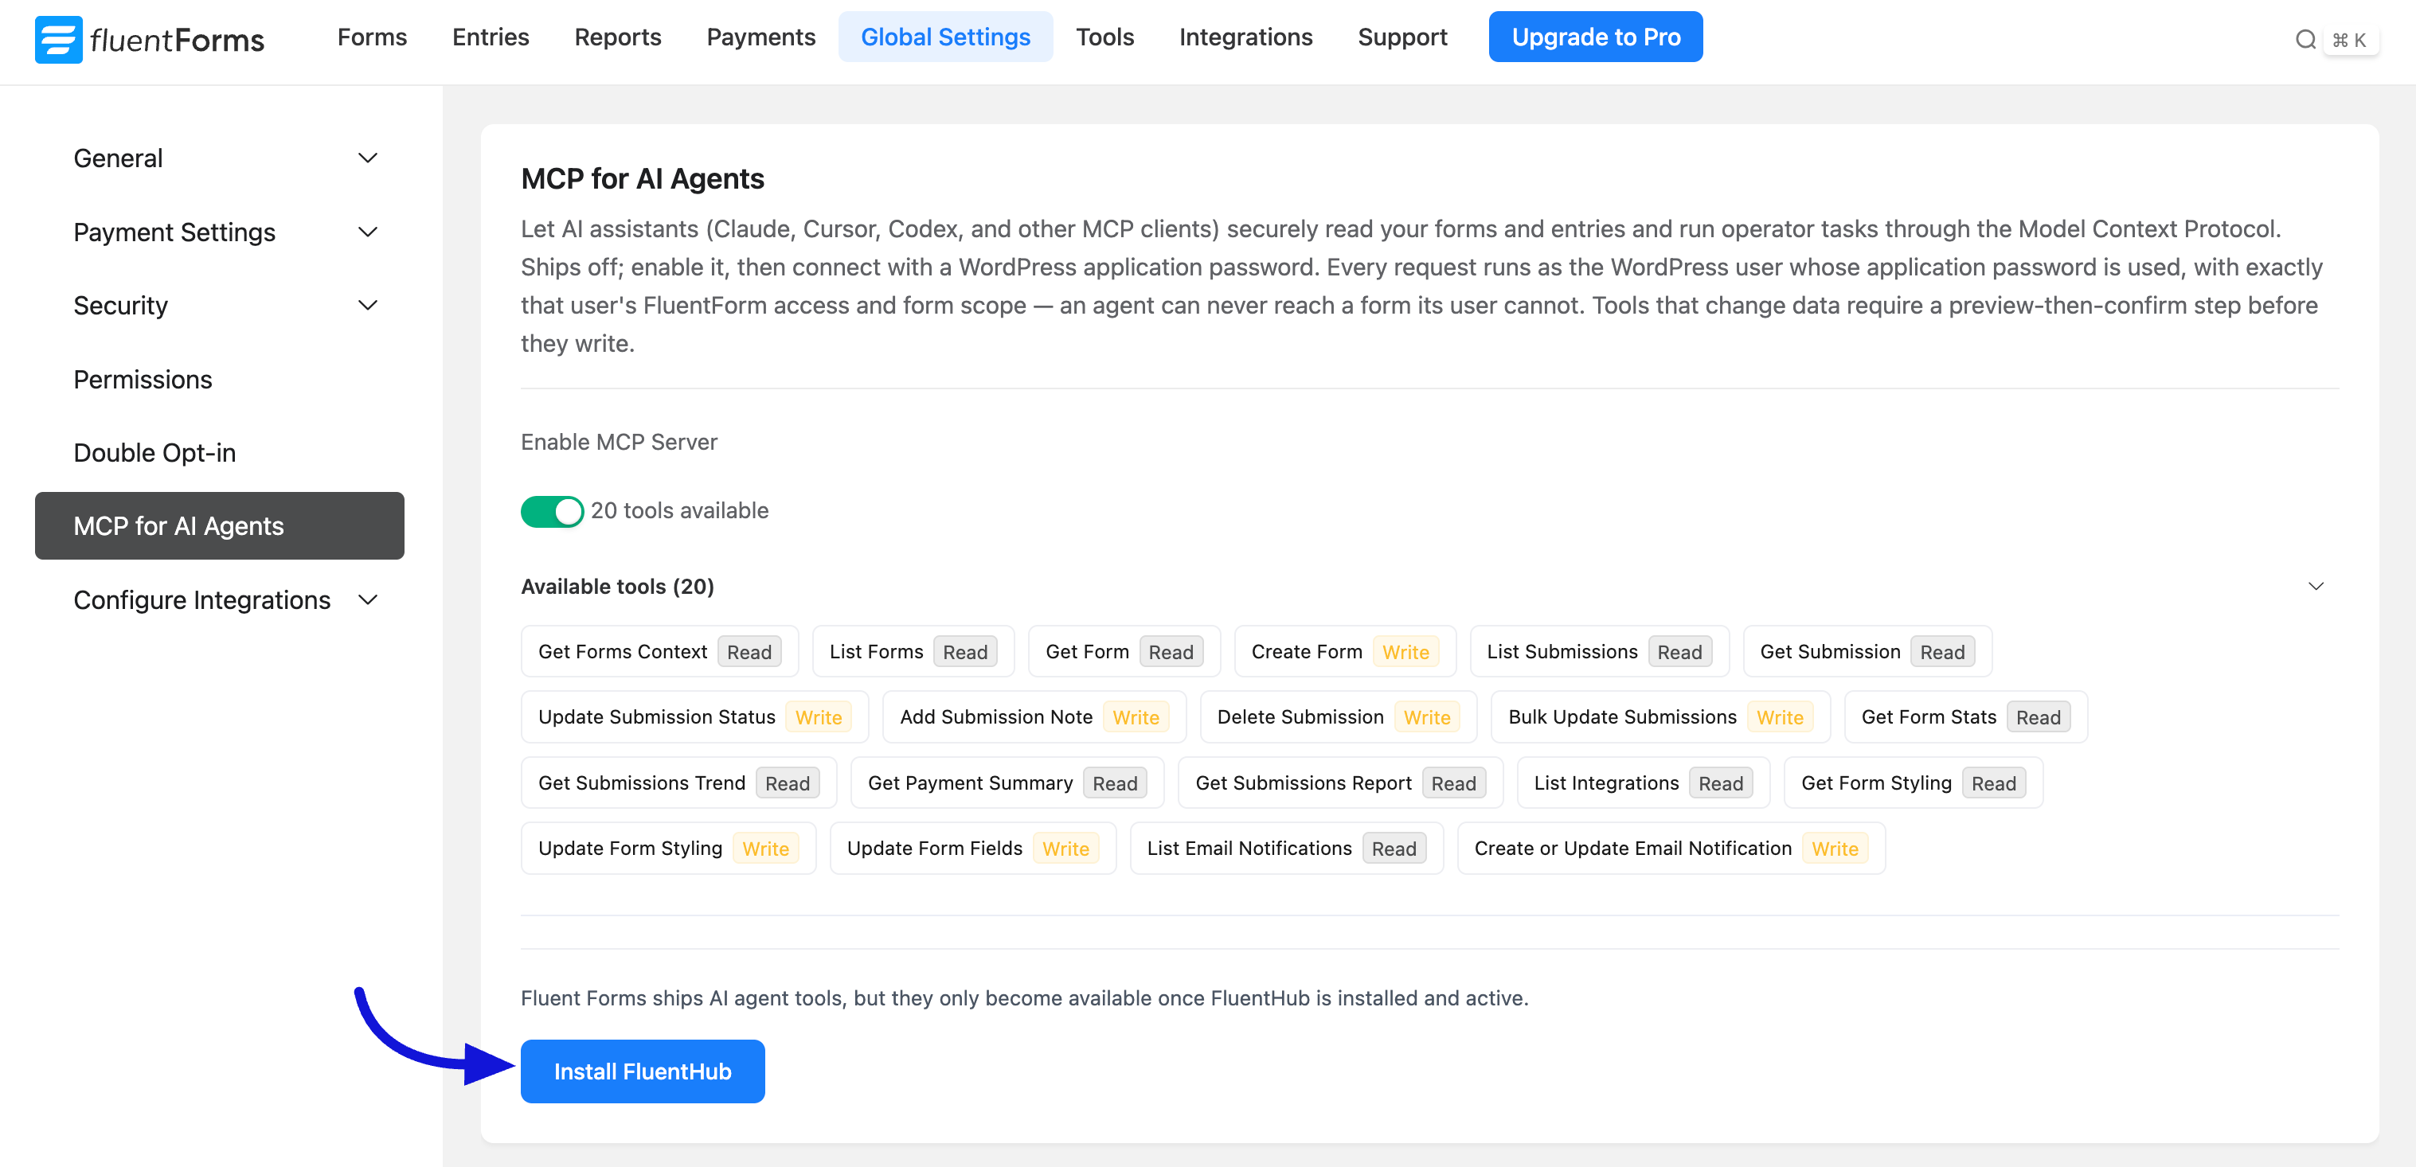The height and width of the screenshot is (1167, 2416).
Task: Expand Configure Integrations section
Action: pos(225,600)
